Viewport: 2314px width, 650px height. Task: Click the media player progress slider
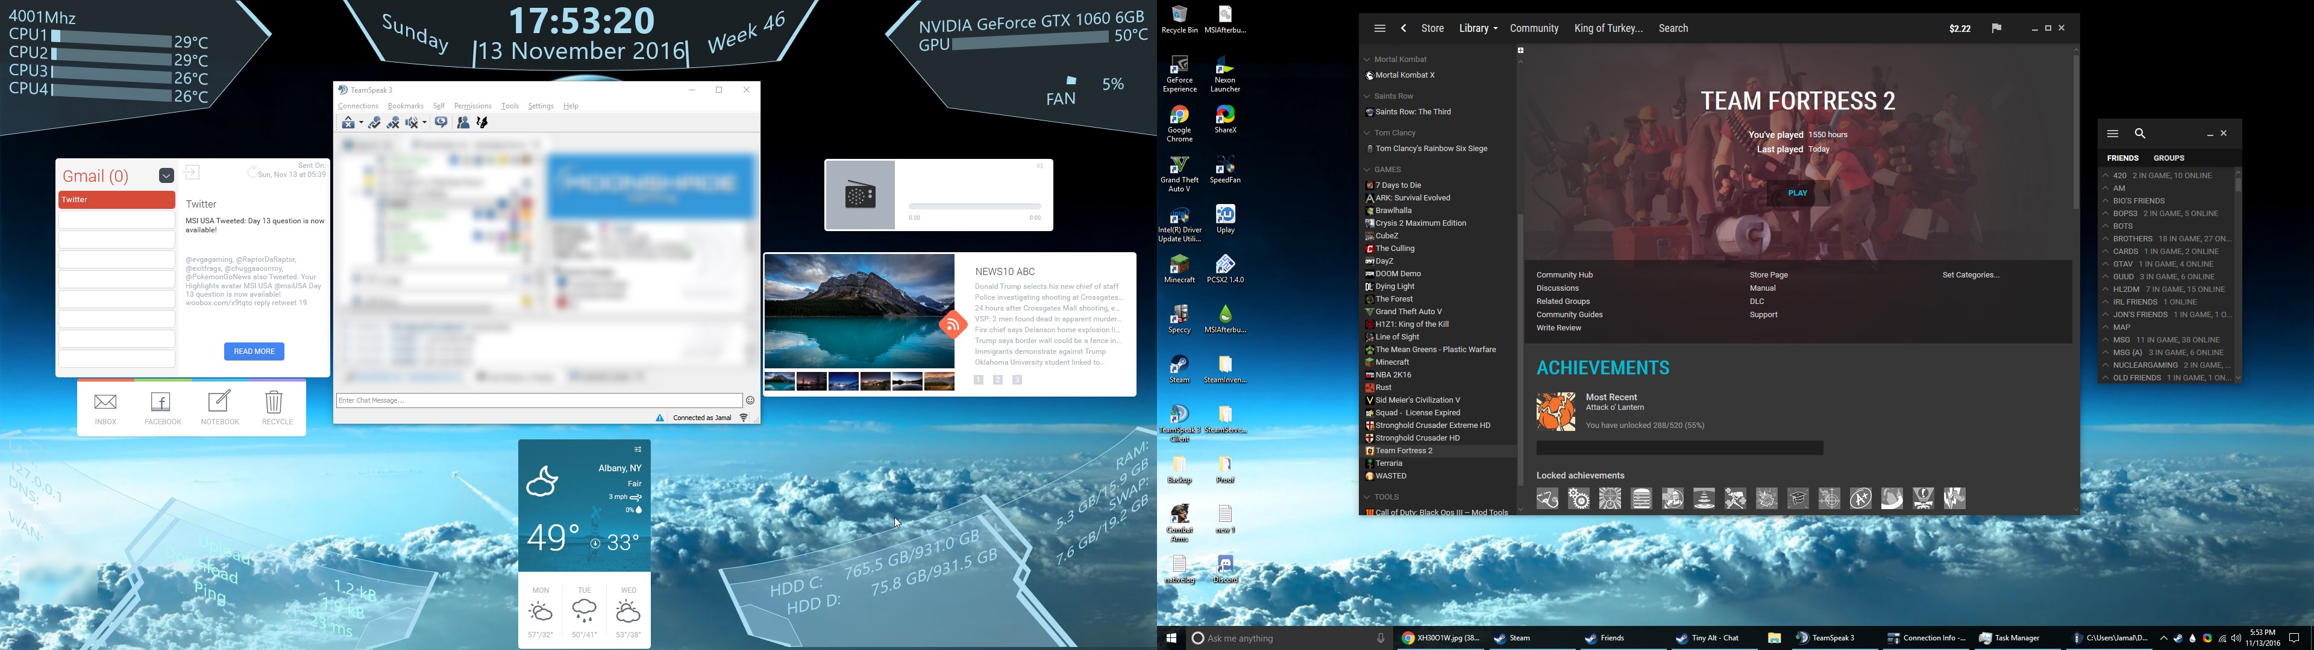[x=974, y=206]
